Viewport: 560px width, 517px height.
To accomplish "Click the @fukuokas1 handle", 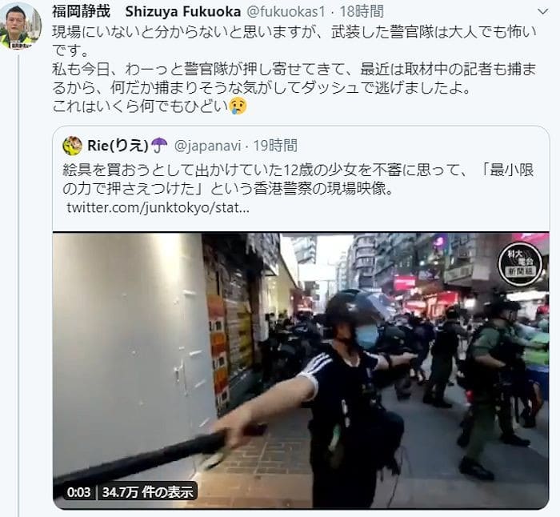I will click(x=286, y=12).
